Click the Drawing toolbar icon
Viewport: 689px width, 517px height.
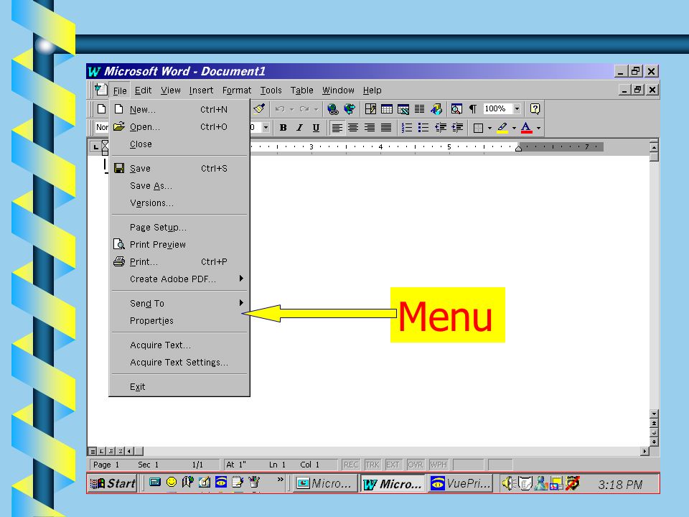(x=436, y=109)
